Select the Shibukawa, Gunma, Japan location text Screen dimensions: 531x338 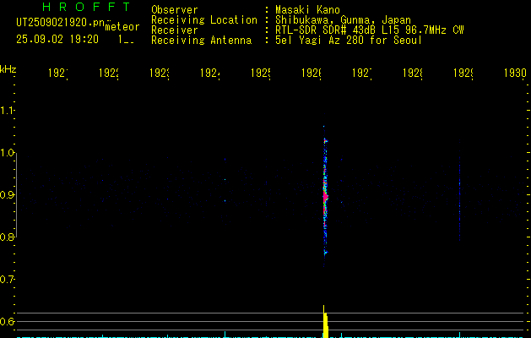pos(343,20)
